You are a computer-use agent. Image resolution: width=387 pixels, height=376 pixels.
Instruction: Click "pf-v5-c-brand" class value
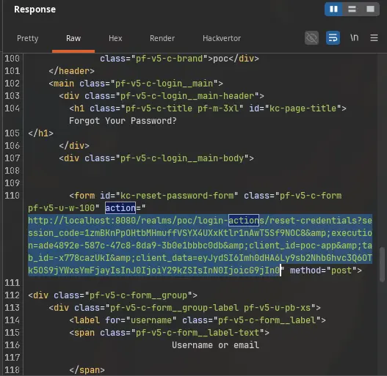coord(170,59)
